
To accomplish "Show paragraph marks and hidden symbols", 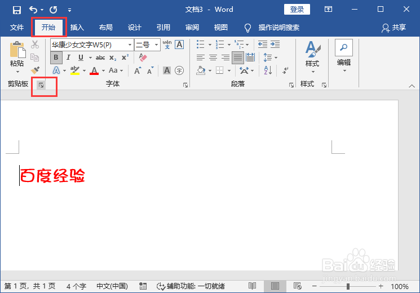I will (285, 70).
